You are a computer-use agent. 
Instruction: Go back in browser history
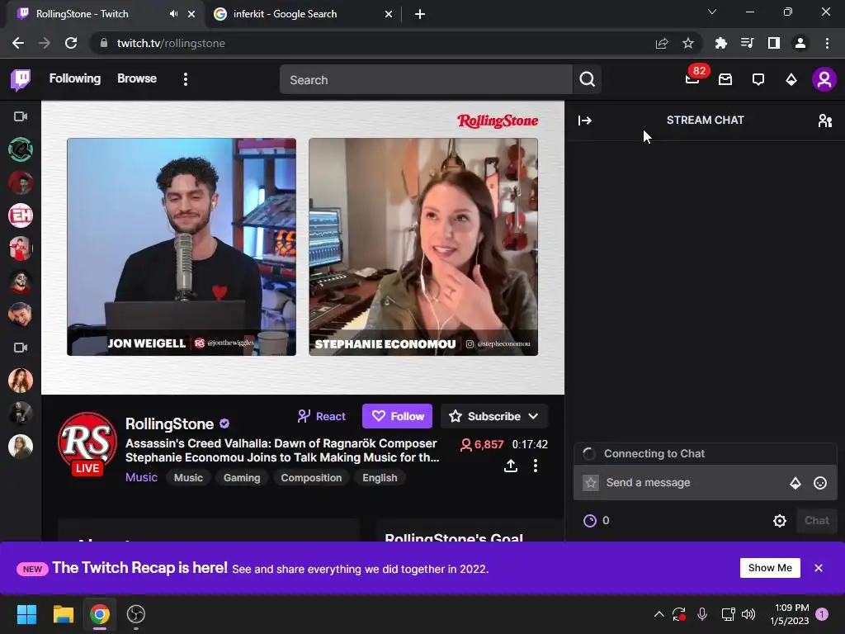click(x=18, y=43)
